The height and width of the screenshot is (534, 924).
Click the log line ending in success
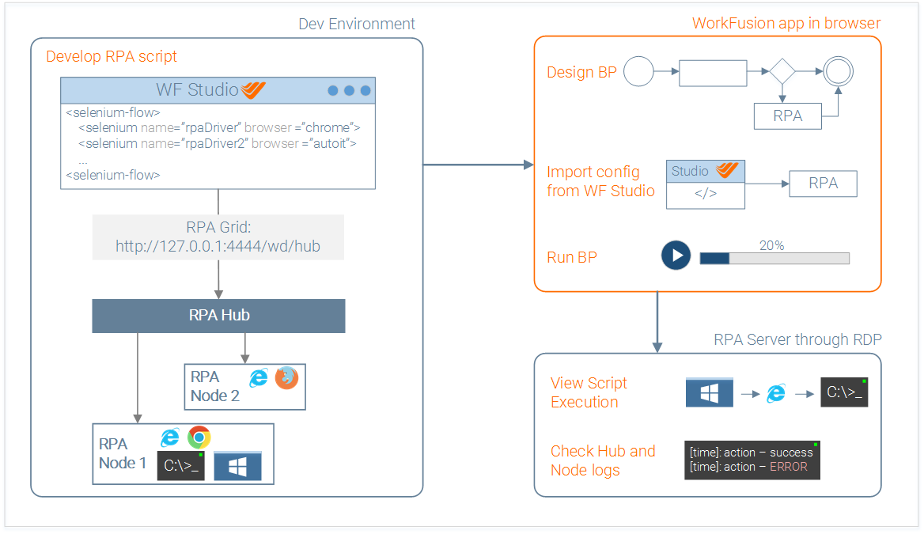(752, 453)
